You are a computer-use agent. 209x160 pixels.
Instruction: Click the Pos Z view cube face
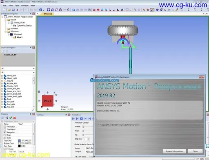tap(48, 101)
